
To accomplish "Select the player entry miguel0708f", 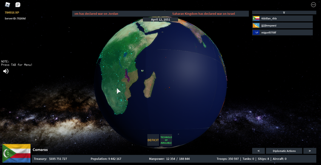I will pos(282,33).
